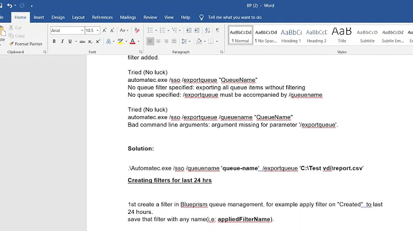Image resolution: width=413 pixels, height=231 pixels.
Task: Apply the Subtitle style
Action: point(367,35)
